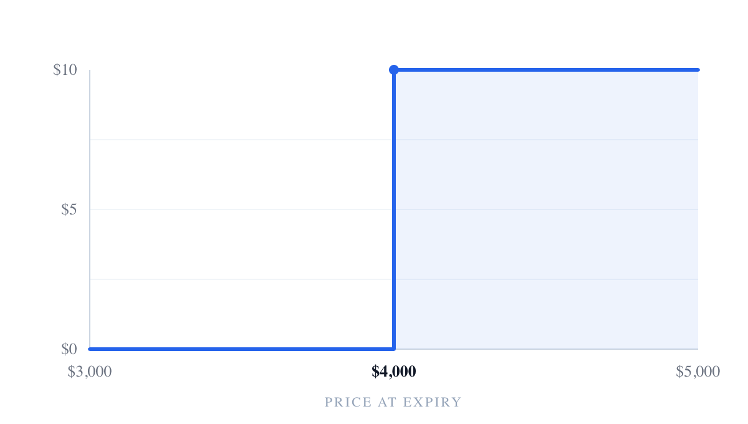This screenshot has height=424, width=748.
Task: Click the bold $4,000 x-axis label
Action: [x=394, y=372]
